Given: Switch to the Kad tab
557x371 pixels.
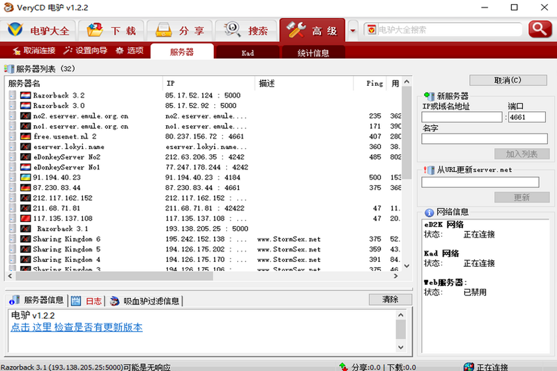Looking at the screenshot, I should [x=248, y=53].
